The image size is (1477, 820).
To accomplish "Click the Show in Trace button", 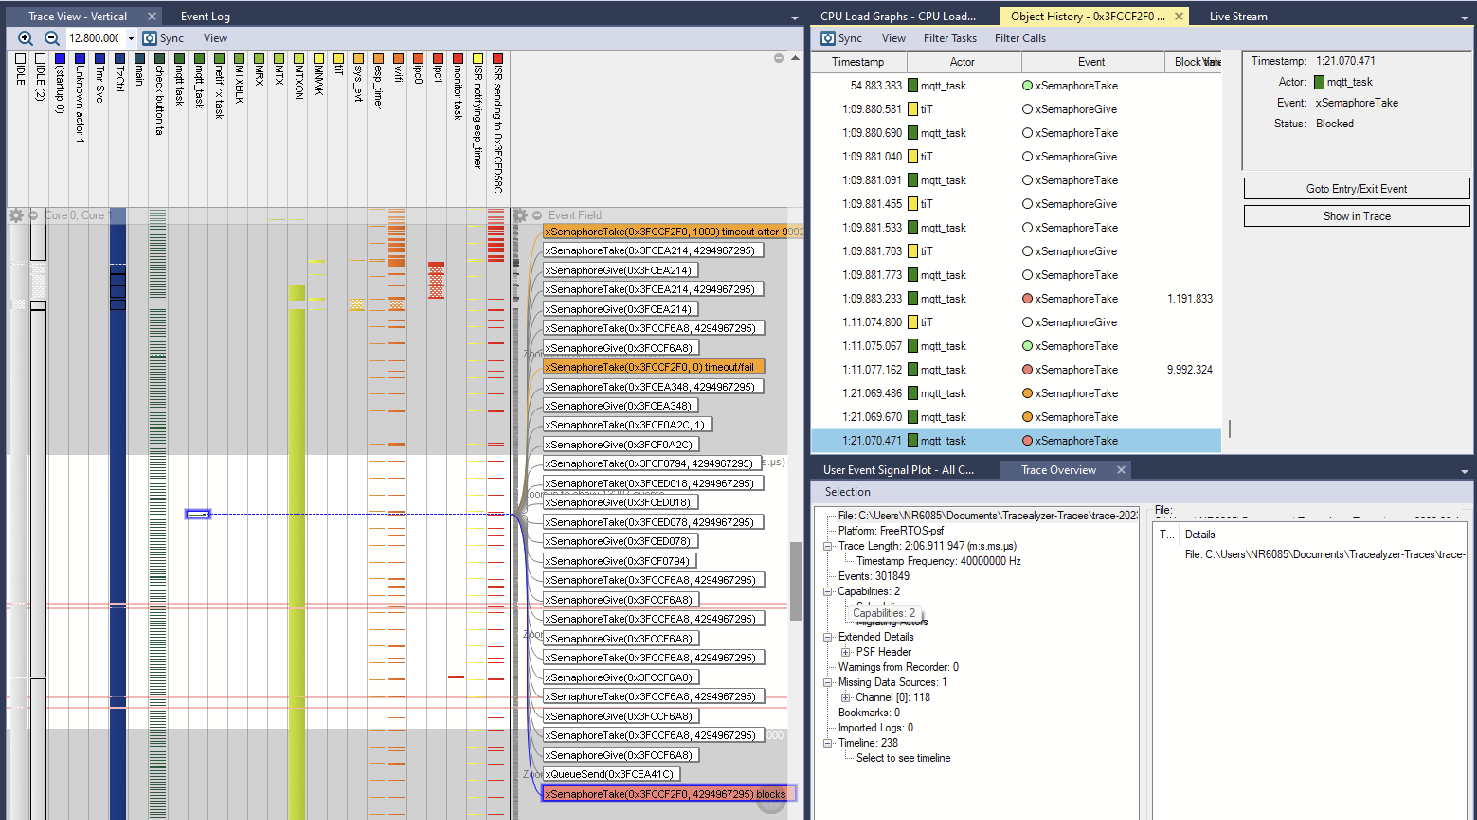I will (1356, 216).
